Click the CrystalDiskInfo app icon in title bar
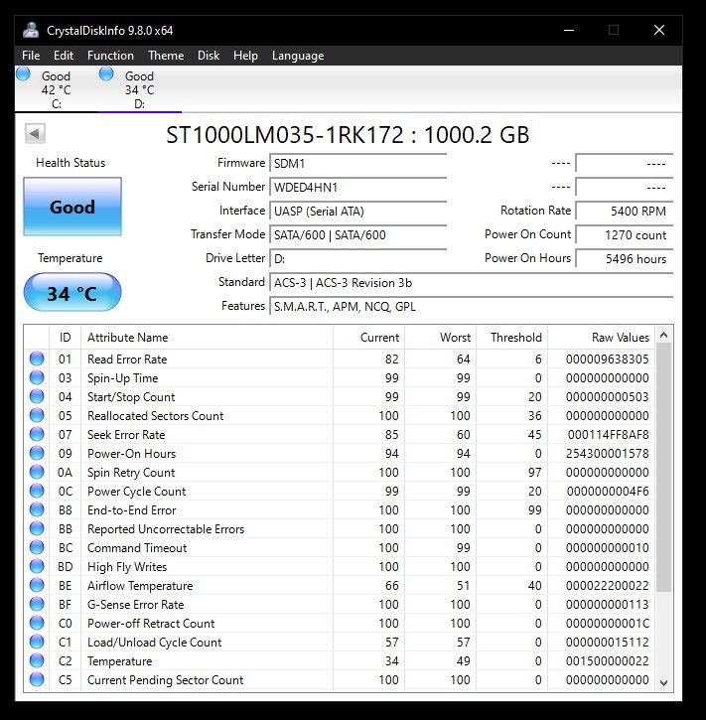The height and width of the screenshot is (720, 706). click(31, 31)
